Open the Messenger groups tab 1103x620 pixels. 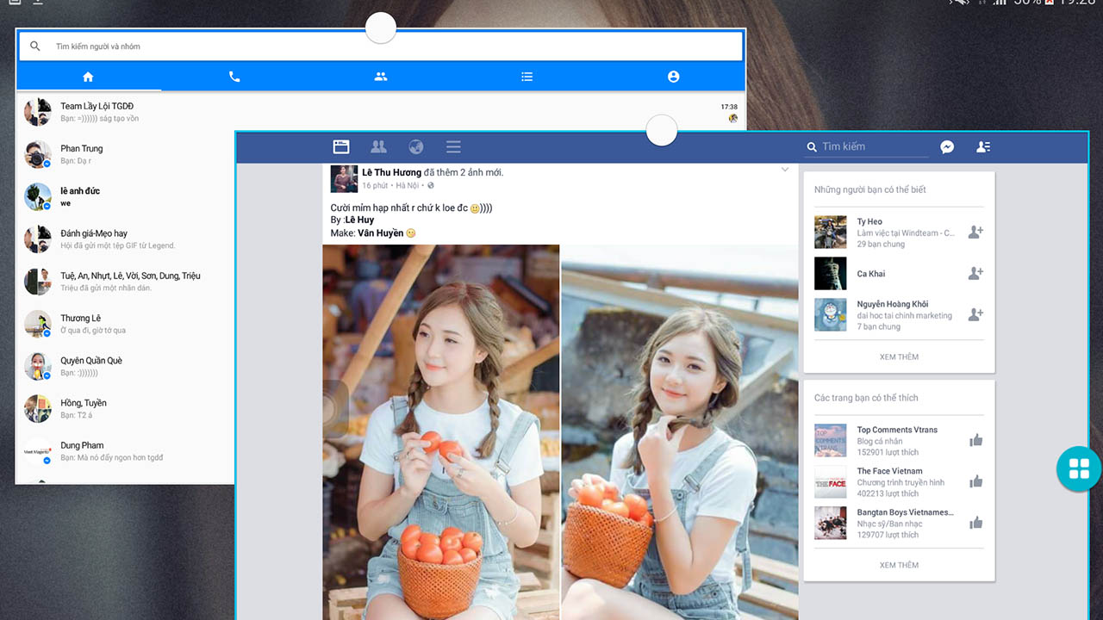(x=381, y=77)
